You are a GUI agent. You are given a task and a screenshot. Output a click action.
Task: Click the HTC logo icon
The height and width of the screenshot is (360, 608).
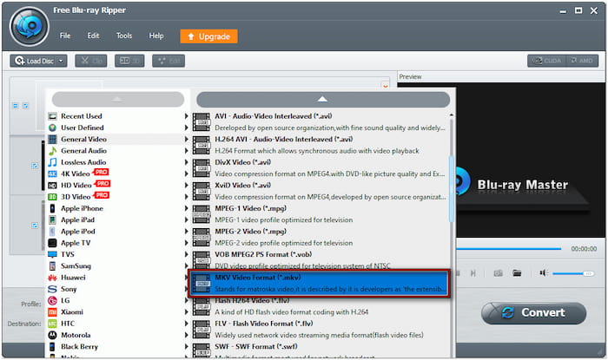coord(52,324)
